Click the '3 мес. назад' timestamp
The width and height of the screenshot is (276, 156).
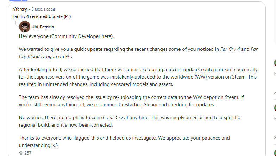pyautogui.click(x=43, y=9)
